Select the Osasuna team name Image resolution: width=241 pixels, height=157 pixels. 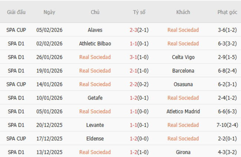click(183, 84)
